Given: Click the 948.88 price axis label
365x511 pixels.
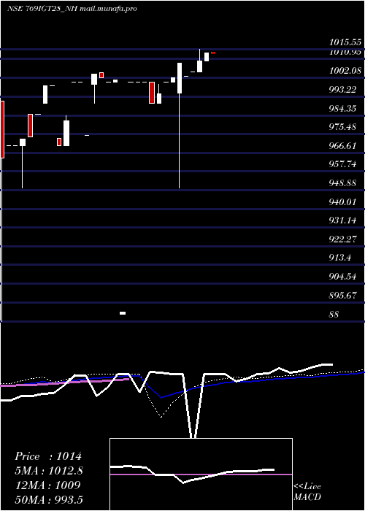Looking at the screenshot, I should 343,183.
